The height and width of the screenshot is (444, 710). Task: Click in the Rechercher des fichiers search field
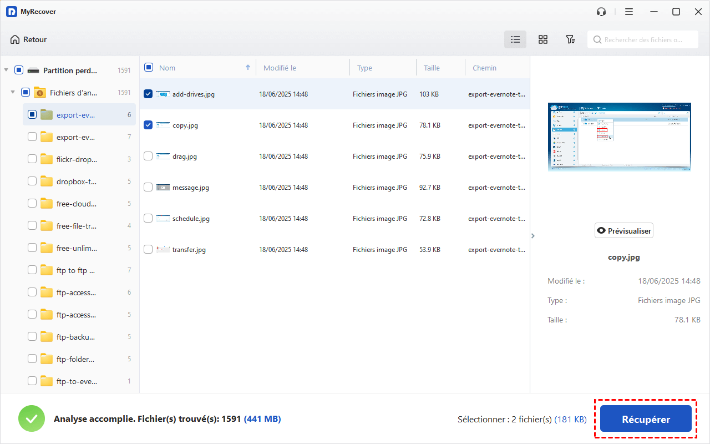[x=643, y=39]
